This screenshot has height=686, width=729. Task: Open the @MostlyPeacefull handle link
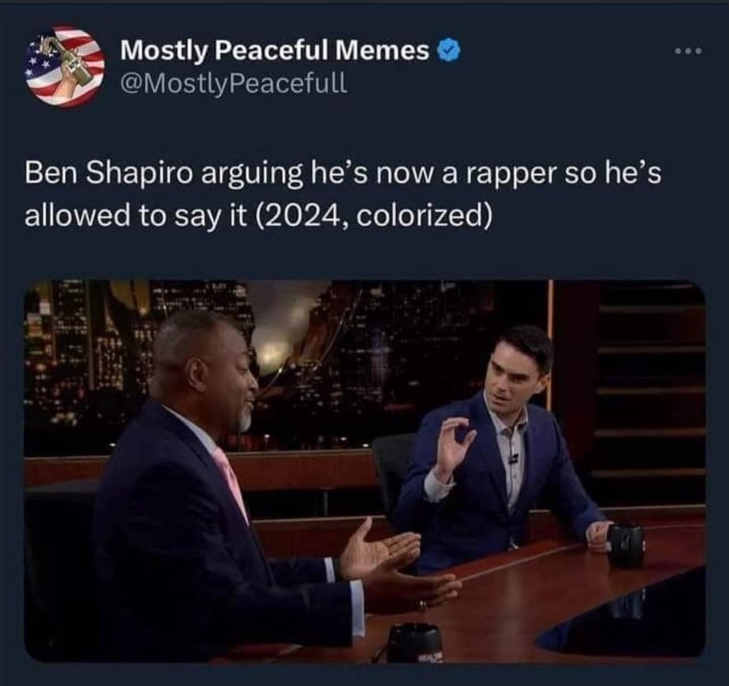coord(233,85)
